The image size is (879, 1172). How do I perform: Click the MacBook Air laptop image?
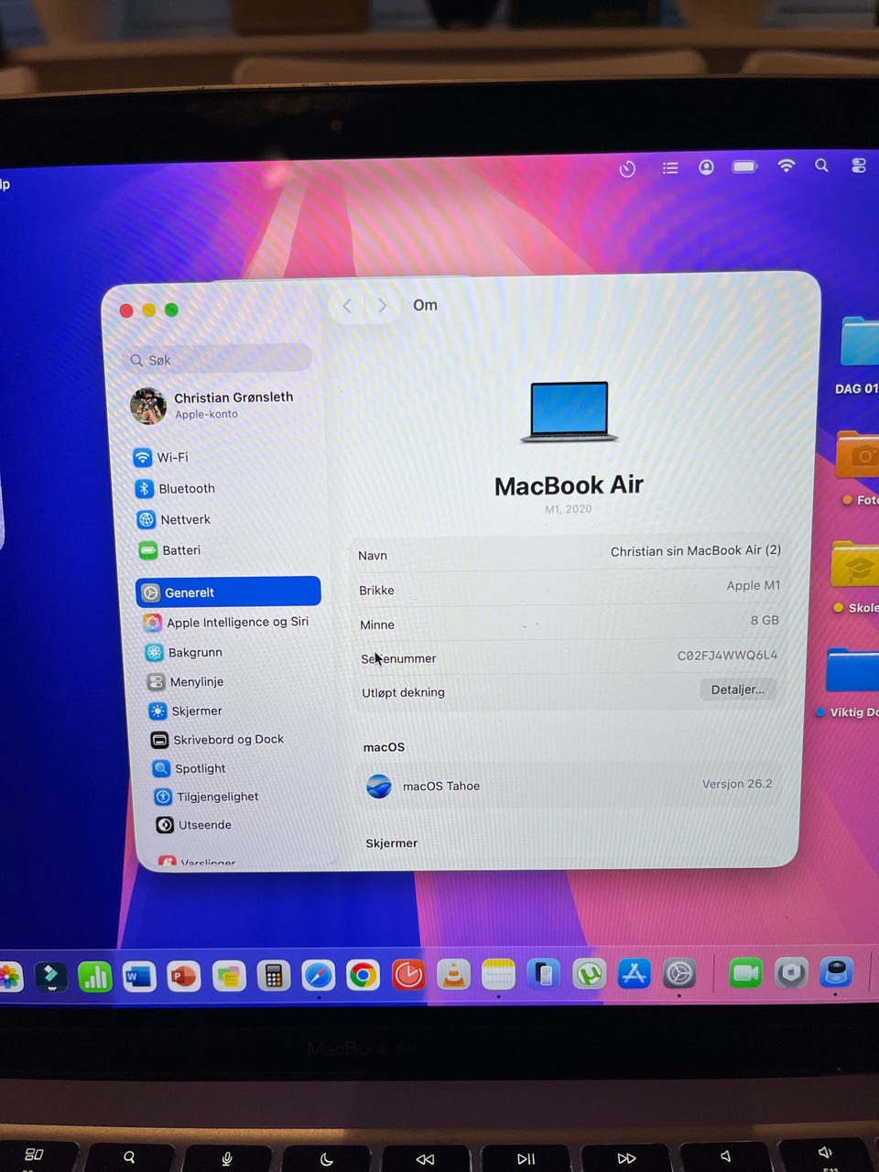570,412
